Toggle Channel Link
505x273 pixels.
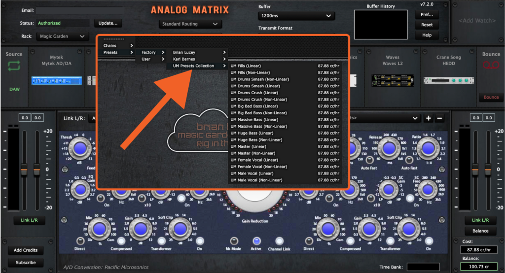(279, 241)
